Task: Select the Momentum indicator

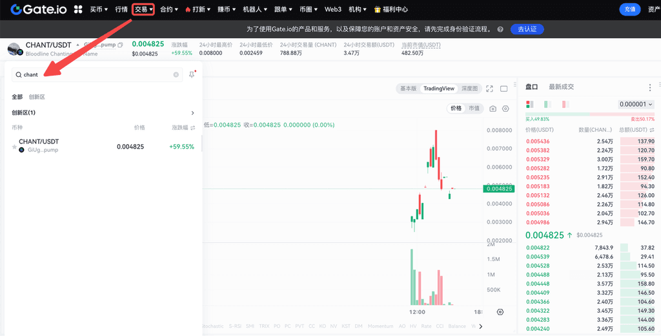Action: click(x=380, y=326)
